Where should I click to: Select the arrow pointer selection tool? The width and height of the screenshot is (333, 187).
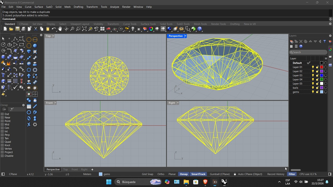[3, 39]
